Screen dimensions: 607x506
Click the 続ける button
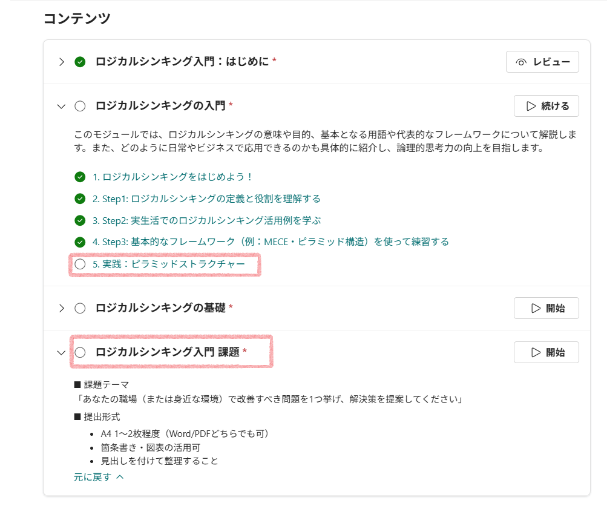[x=546, y=106]
